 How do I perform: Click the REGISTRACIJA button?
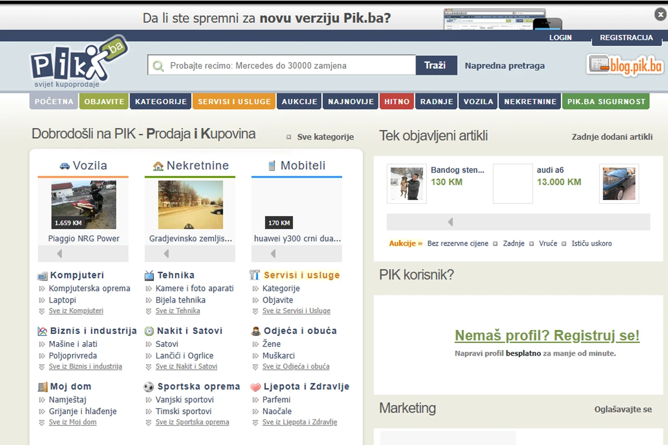[x=626, y=38]
